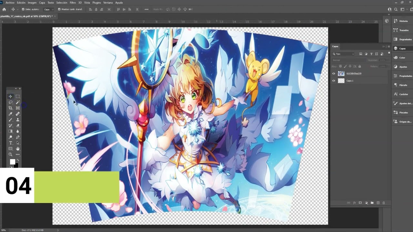Viewport: 413px width, 232px height.
Task: Select the Eraser tool
Action: 18,125
